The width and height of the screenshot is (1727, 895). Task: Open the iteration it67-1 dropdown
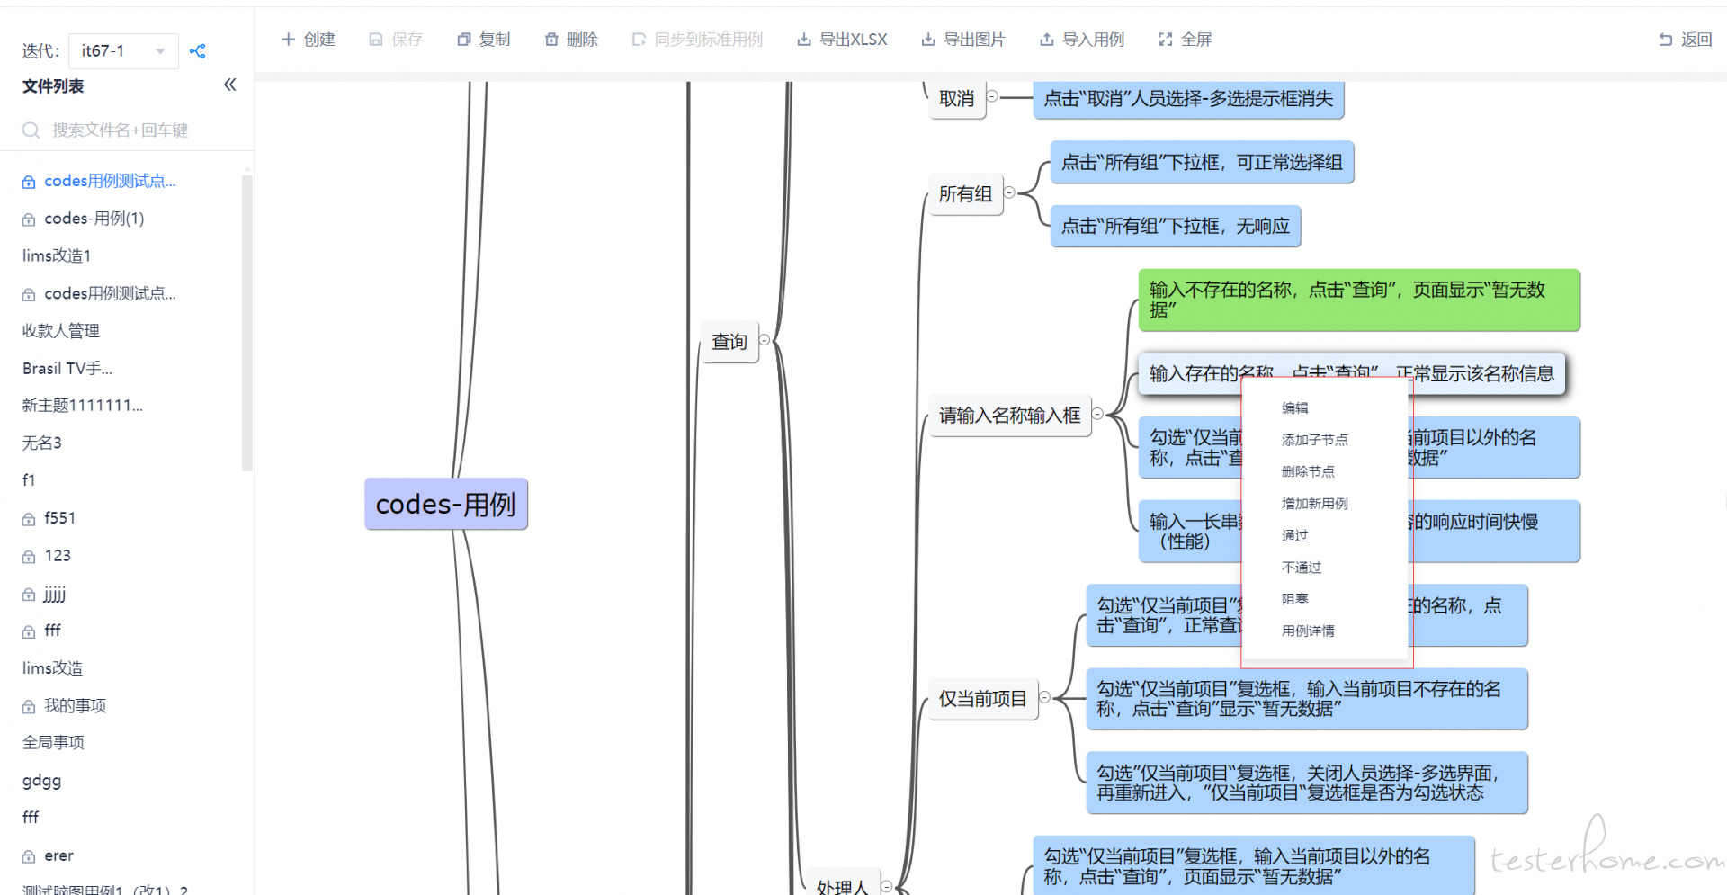[123, 51]
